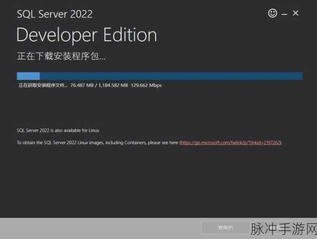The height and width of the screenshot is (239, 317).
Task: Click the smiley feedback icon
Action: tap(273, 13)
